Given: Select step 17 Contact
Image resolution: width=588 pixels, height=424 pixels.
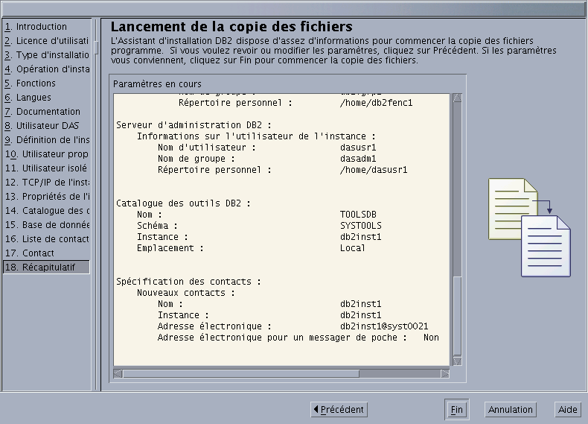Looking at the screenshot, I should pyautogui.click(x=46, y=253).
